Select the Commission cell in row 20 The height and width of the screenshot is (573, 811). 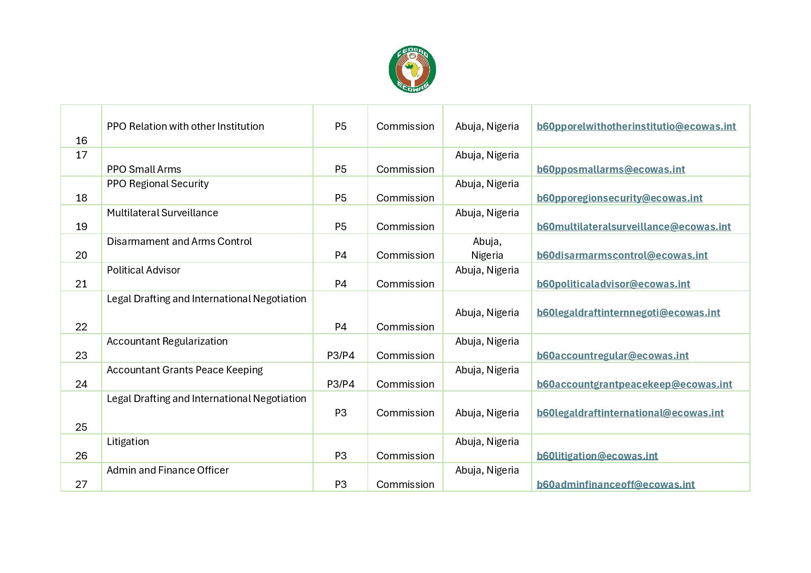405,255
